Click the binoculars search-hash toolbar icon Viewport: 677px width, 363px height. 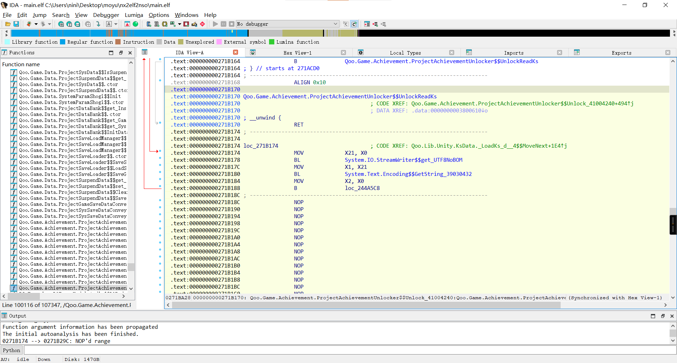click(61, 24)
